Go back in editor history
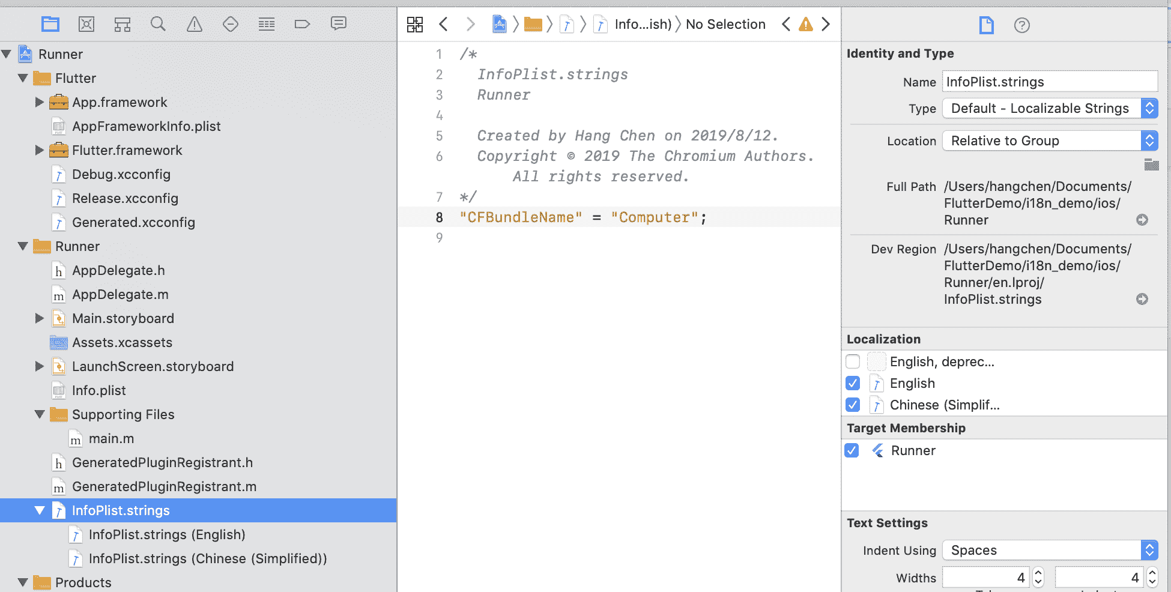 click(x=444, y=24)
